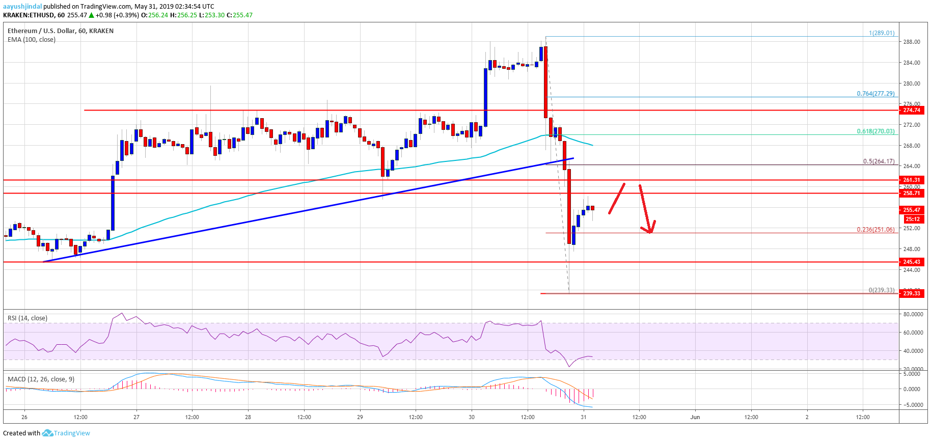Click the 29 date label on time axis

[360, 417]
